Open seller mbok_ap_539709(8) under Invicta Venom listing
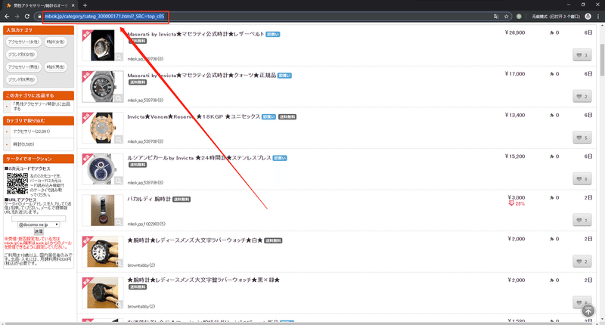The width and height of the screenshot is (605, 325). coord(145,141)
